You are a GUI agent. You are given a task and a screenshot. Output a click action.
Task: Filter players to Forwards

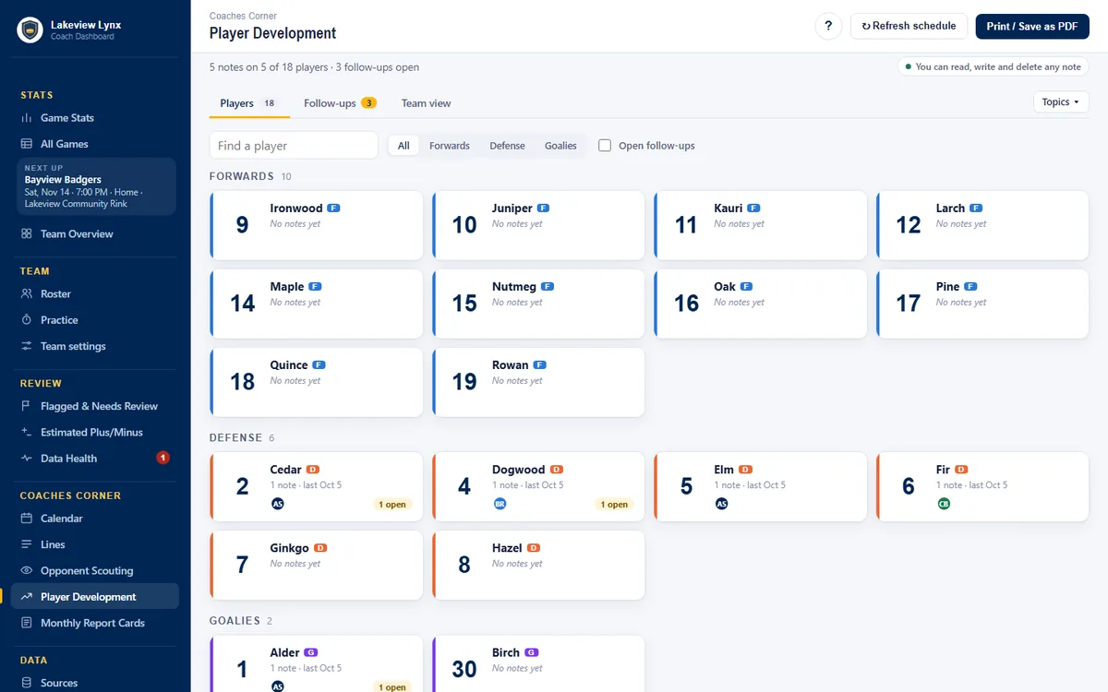pos(450,146)
